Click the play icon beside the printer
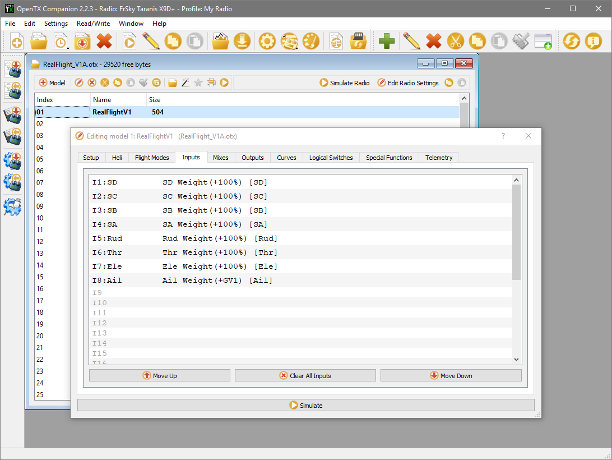This screenshot has width=612, height=460. coord(224,82)
